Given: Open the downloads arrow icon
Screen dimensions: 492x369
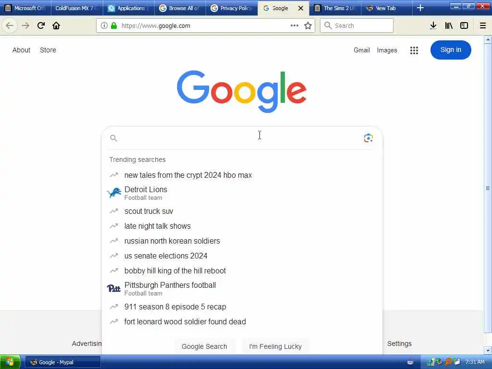Looking at the screenshot, I should tap(433, 26).
